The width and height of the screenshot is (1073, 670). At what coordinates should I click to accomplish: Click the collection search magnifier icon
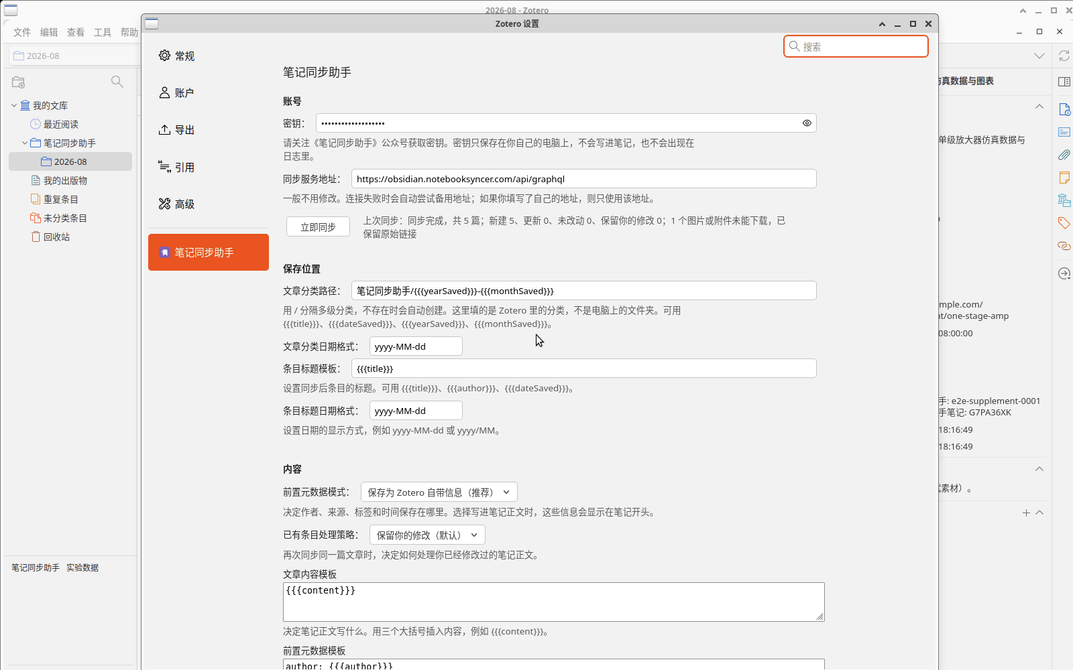click(x=117, y=82)
